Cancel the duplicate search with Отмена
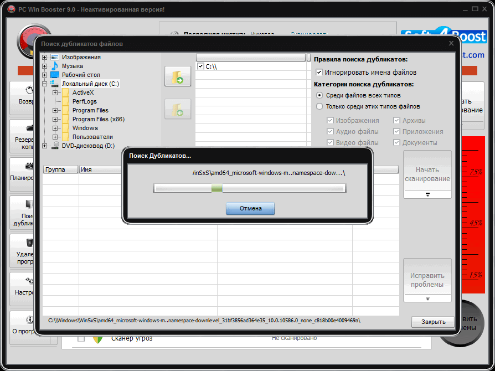Image resolution: width=495 pixels, height=371 pixels. point(250,208)
